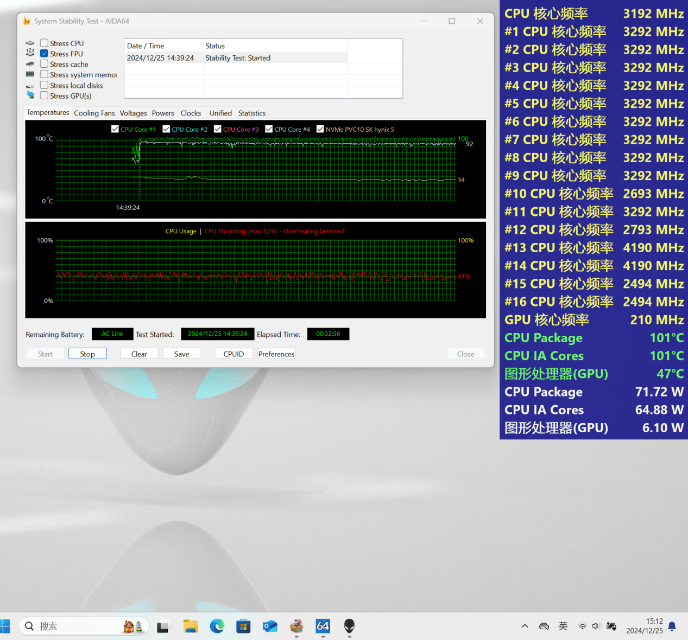Open File Explorer from the taskbar
This screenshot has width=688, height=640.
pyautogui.click(x=191, y=626)
